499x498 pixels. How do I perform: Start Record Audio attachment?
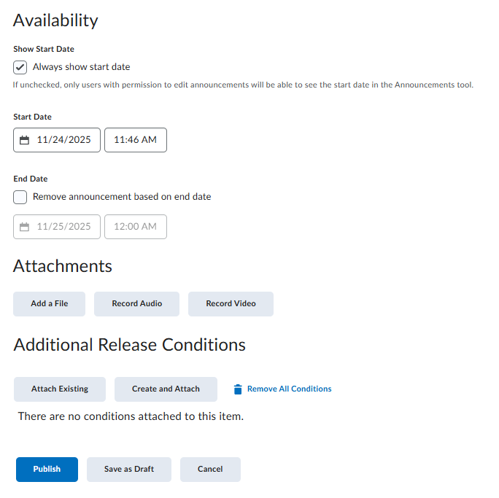click(136, 304)
